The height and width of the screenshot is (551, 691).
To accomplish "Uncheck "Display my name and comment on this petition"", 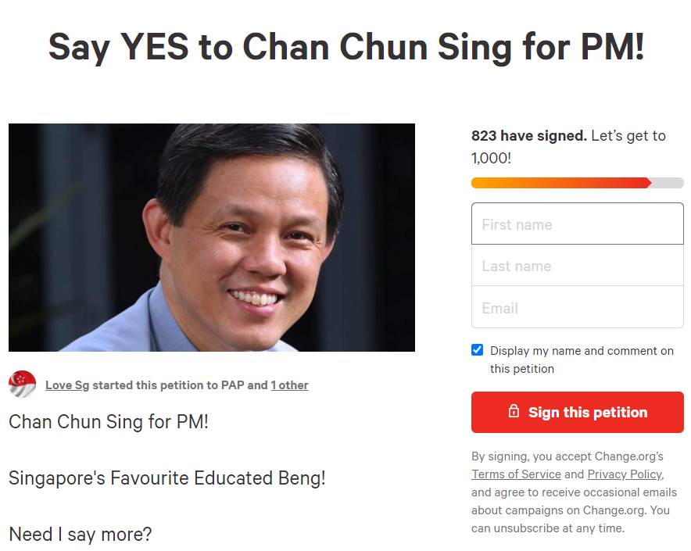I will pos(477,349).
